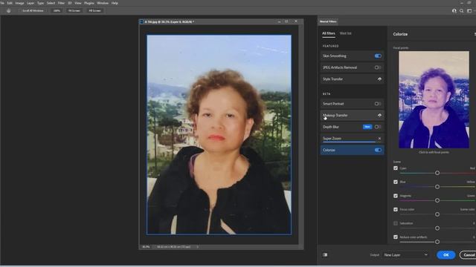Enable the JPEG Artifacts Removal switch
This screenshot has height=267, width=476.
[x=378, y=67]
